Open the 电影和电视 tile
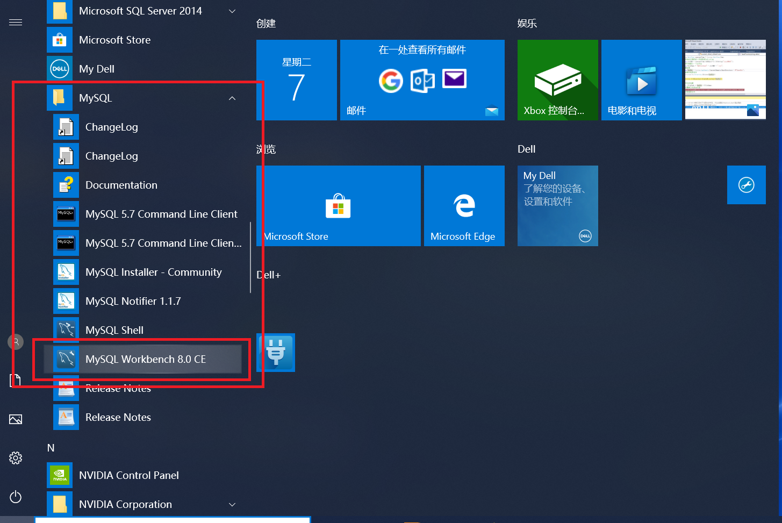This screenshot has width=782, height=523. (642, 80)
